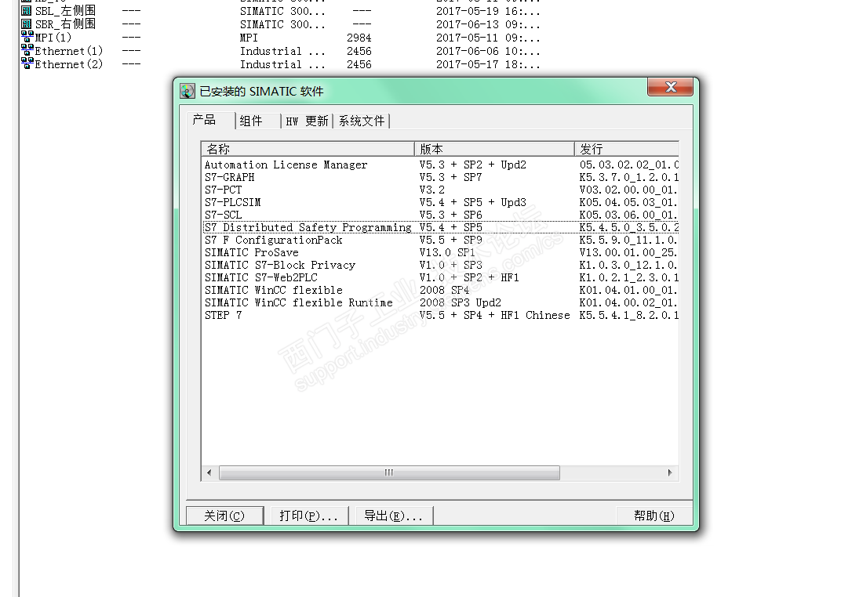Open the 系统文件 tab
This screenshot has width=841, height=597.
click(x=362, y=121)
